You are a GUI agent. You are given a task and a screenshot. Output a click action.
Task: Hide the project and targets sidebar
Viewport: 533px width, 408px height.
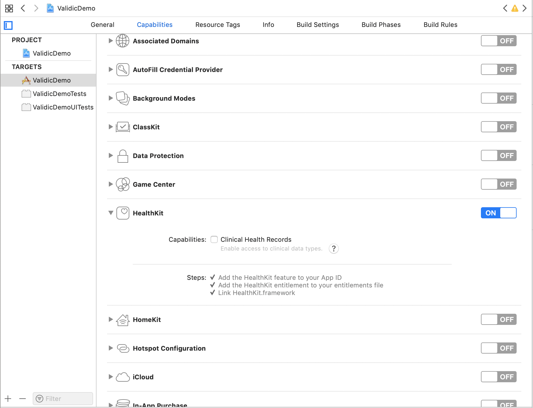tap(8, 25)
